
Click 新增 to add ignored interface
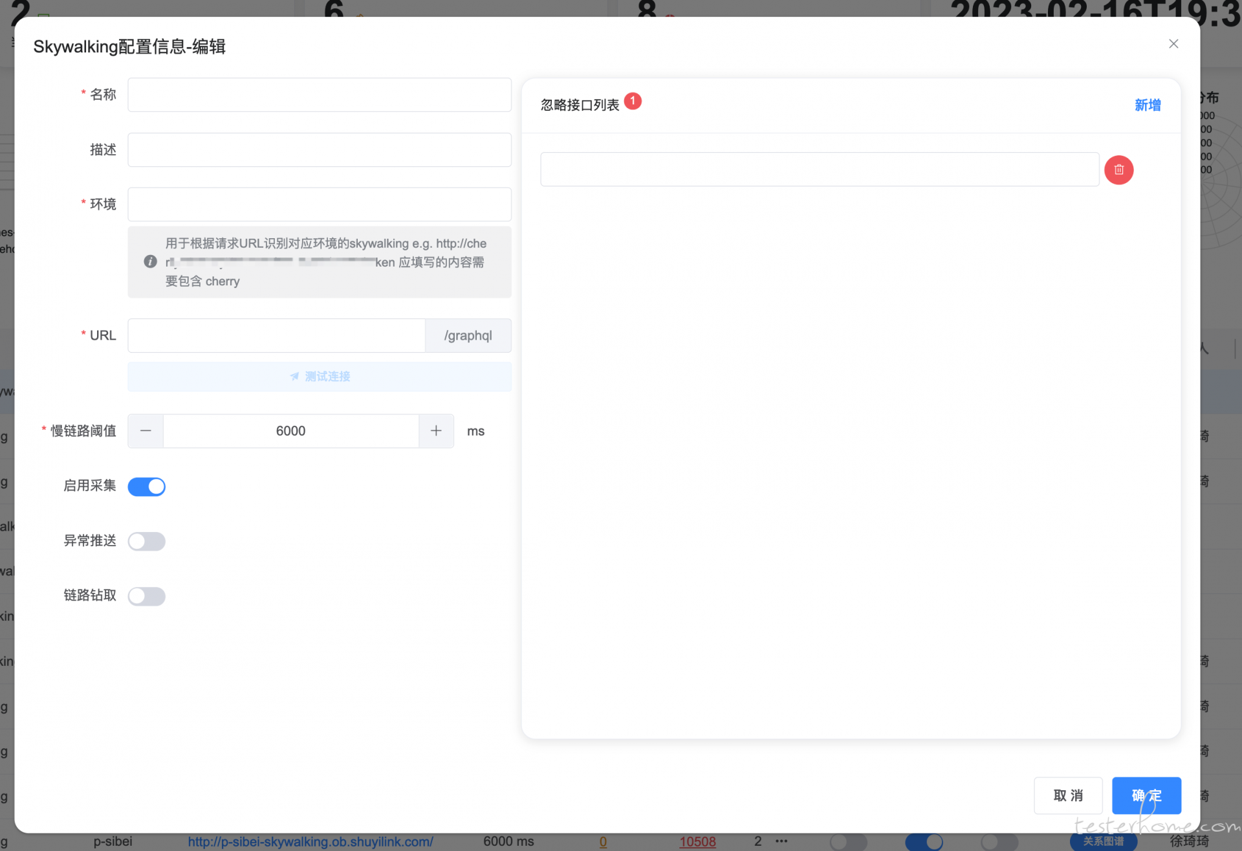tap(1148, 105)
